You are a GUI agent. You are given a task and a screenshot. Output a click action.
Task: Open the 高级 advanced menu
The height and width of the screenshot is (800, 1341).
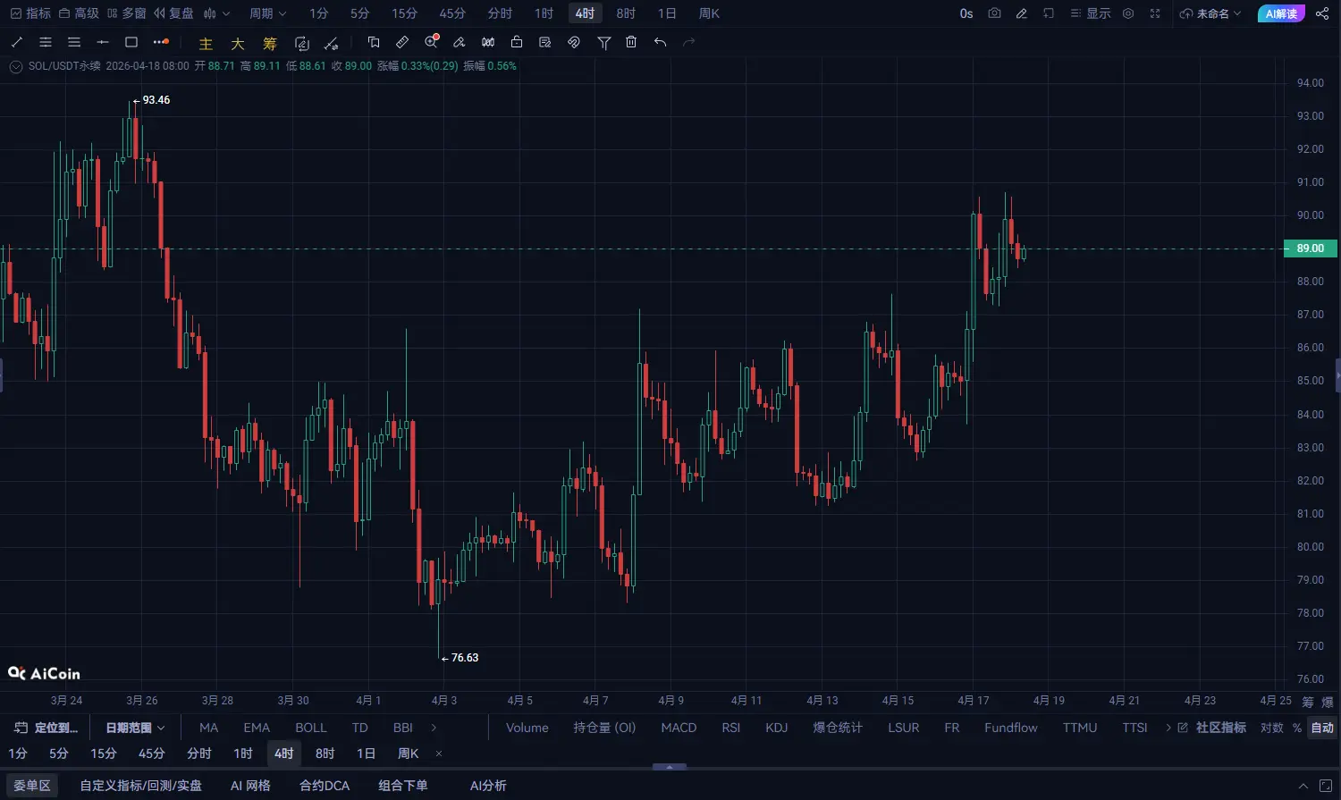(79, 13)
